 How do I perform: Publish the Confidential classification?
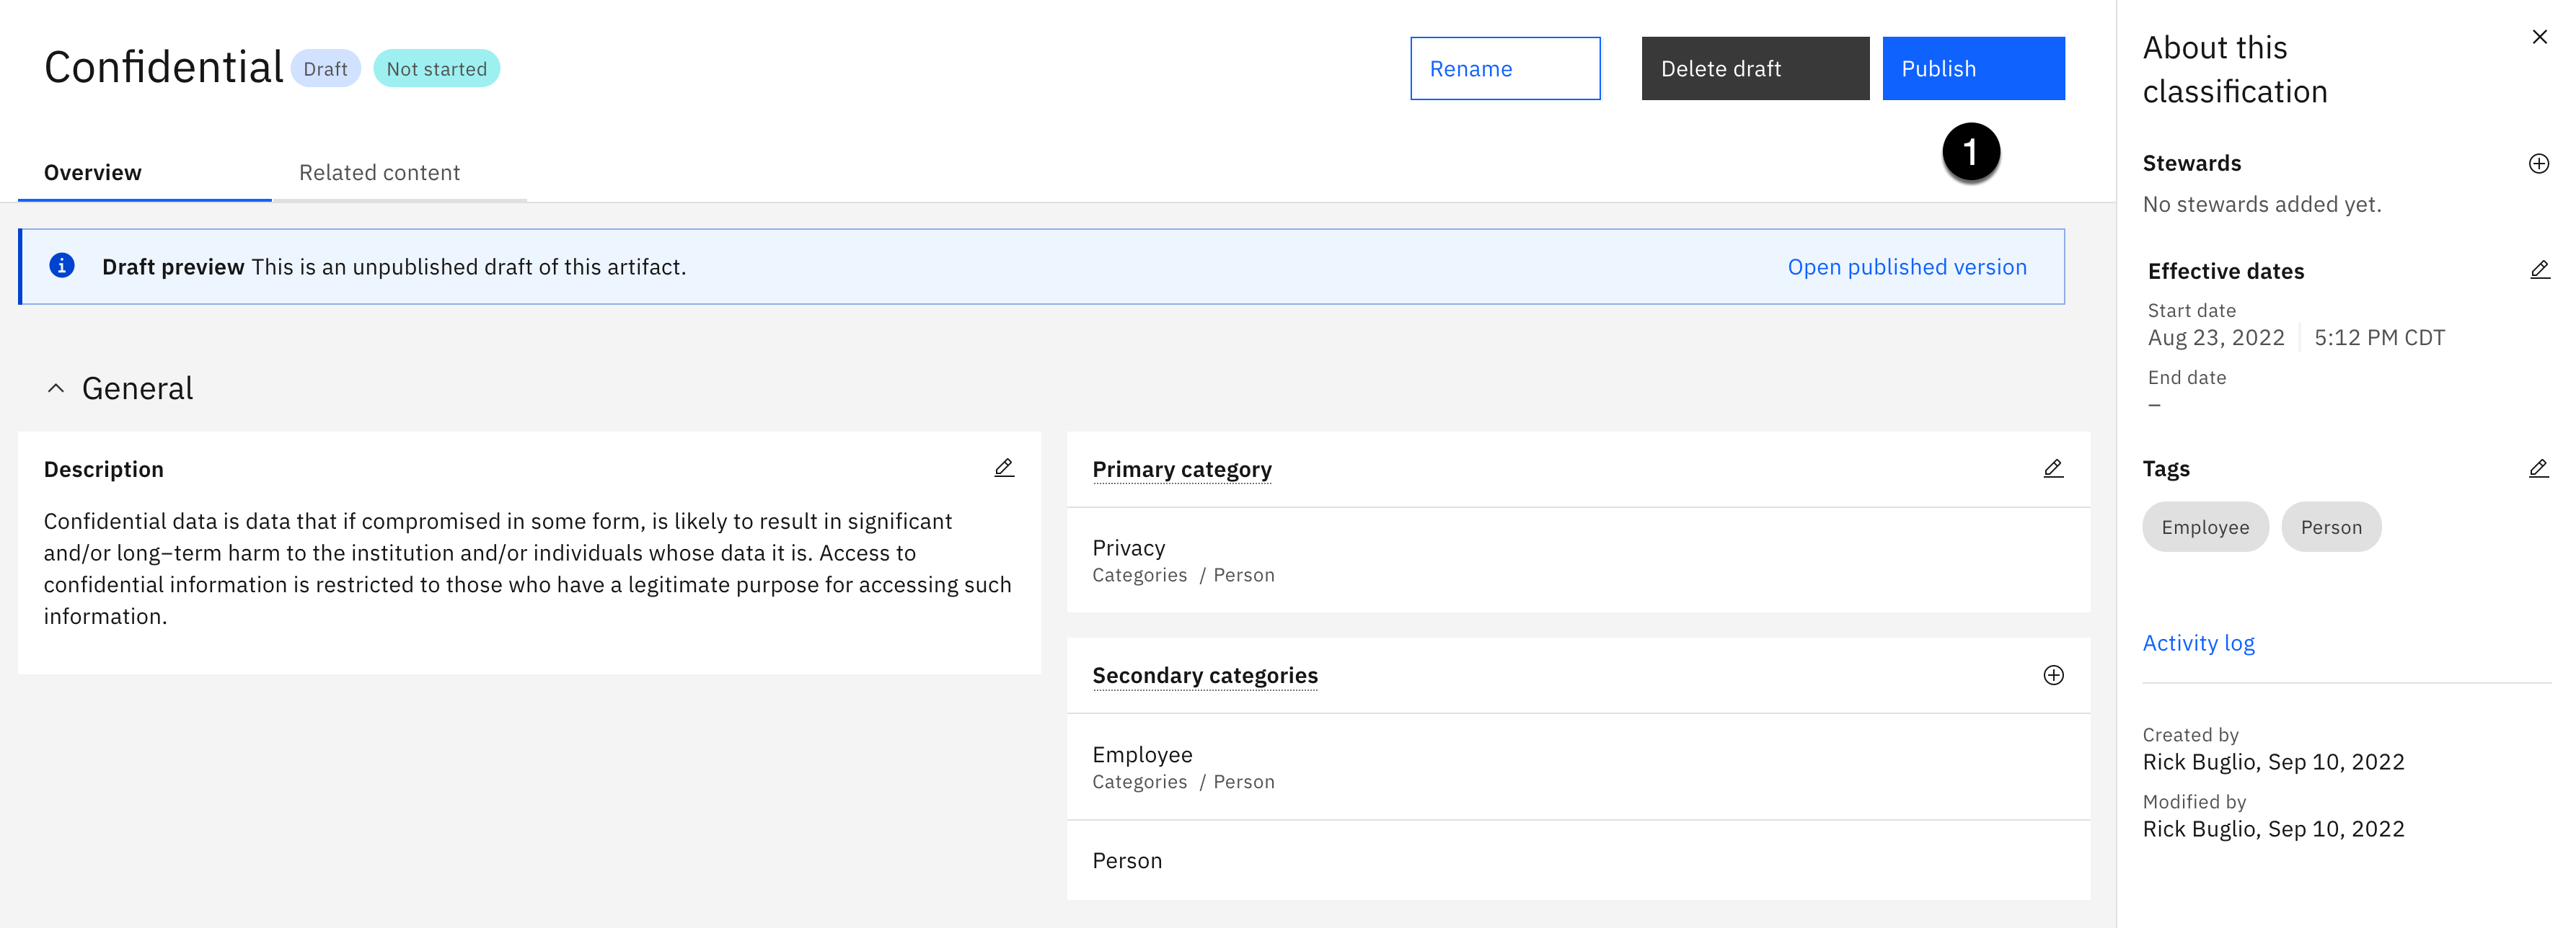(x=1972, y=68)
